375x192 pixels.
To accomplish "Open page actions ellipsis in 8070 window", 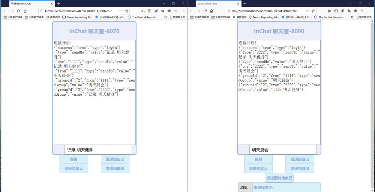I will point(121,11).
